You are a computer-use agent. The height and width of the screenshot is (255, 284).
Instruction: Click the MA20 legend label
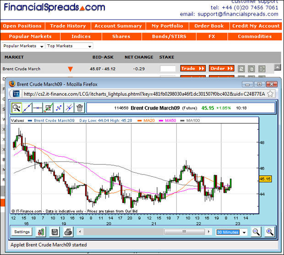149,120
